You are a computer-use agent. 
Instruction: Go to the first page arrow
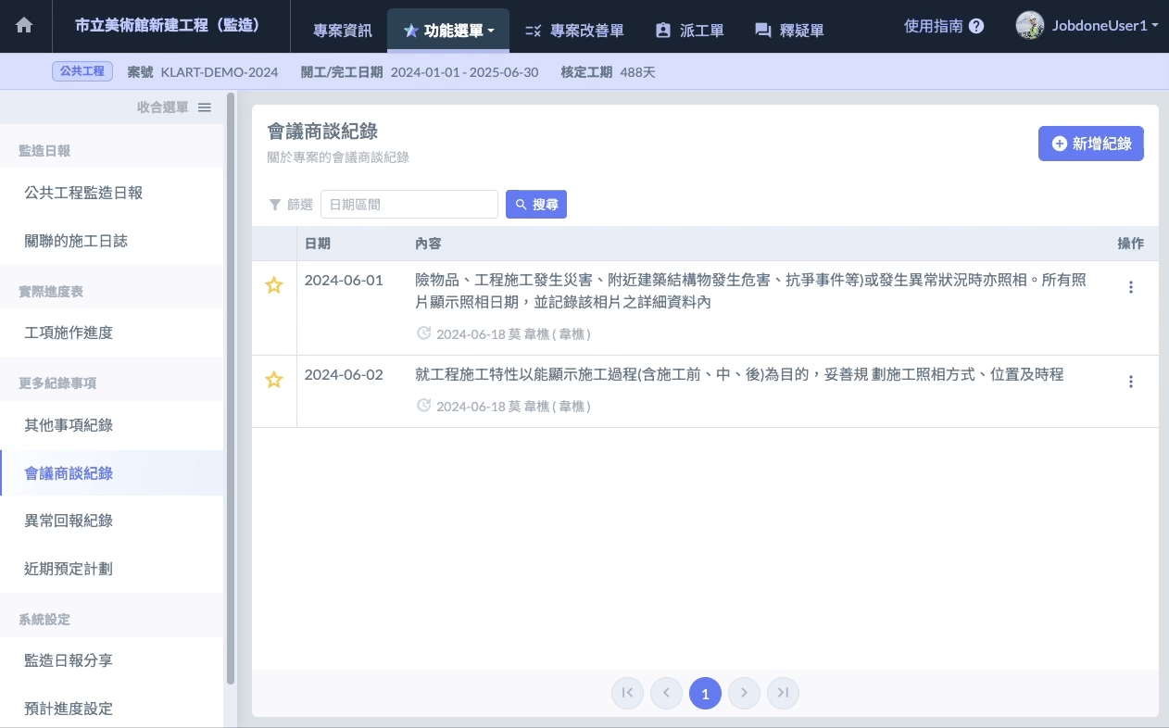click(x=627, y=693)
